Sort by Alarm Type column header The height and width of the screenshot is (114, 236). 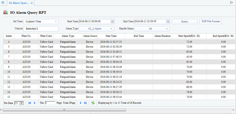68,36
